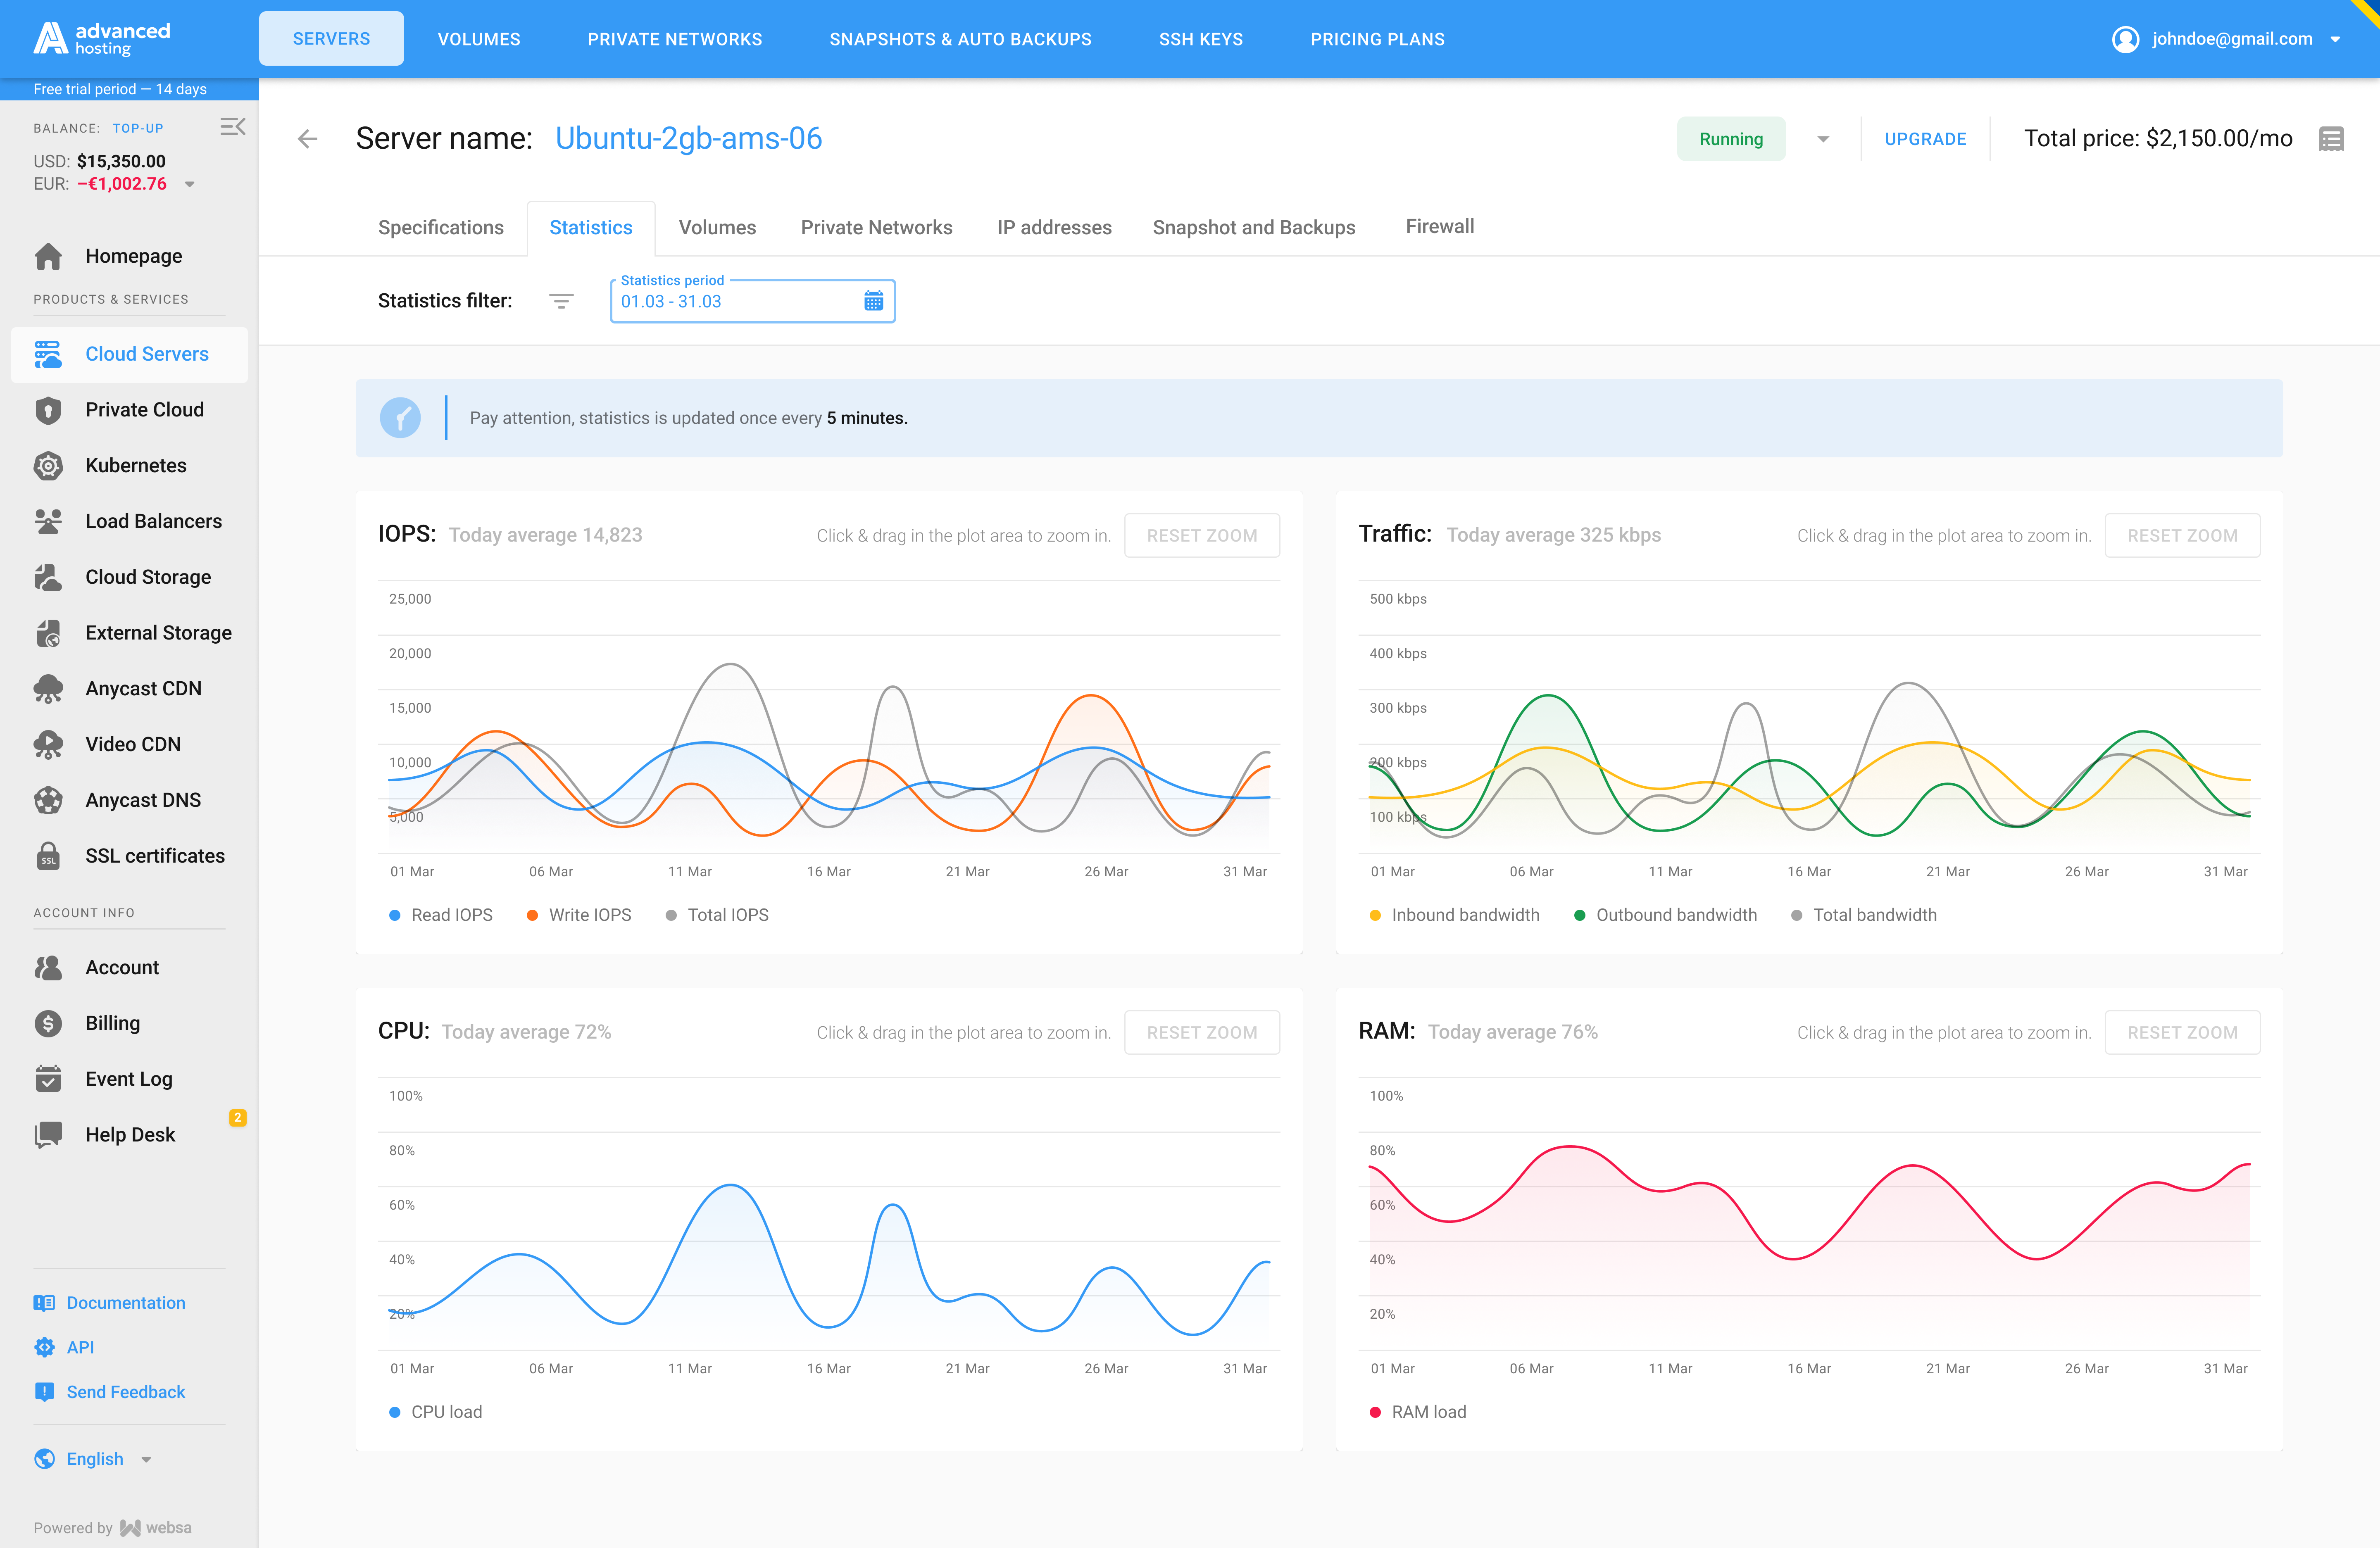Reset zoom on the Traffic chart
This screenshot has width=2380, height=1548.
[2182, 536]
